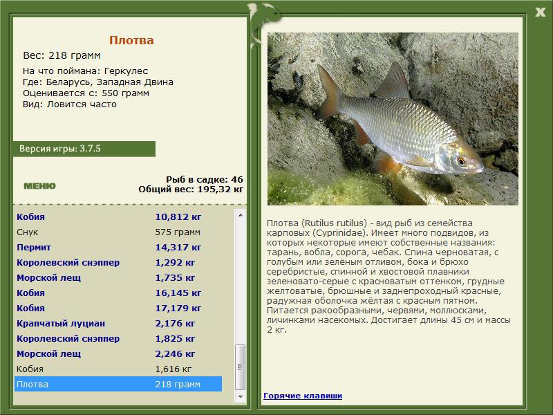Click the Оценивается с: 550 грамм line
Image resolution: width=553 pixels, height=415 pixels.
click(86, 93)
